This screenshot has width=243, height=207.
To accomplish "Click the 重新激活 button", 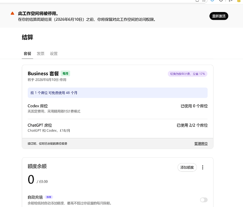I will click(218, 16).
